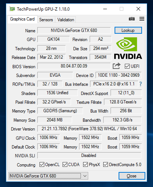This screenshot has width=153, height=187.
Task: Click the screenshot camera icon
Action: 132,19
